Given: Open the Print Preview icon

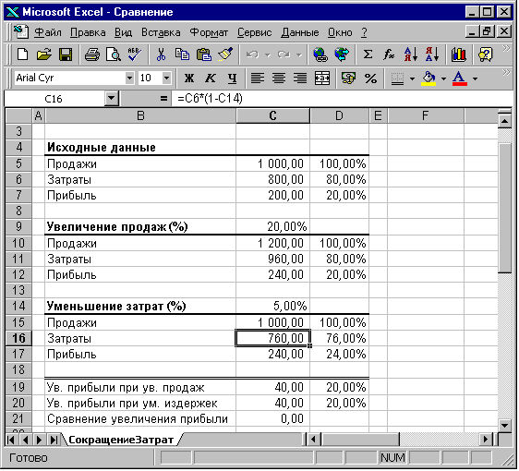Looking at the screenshot, I should [114, 54].
